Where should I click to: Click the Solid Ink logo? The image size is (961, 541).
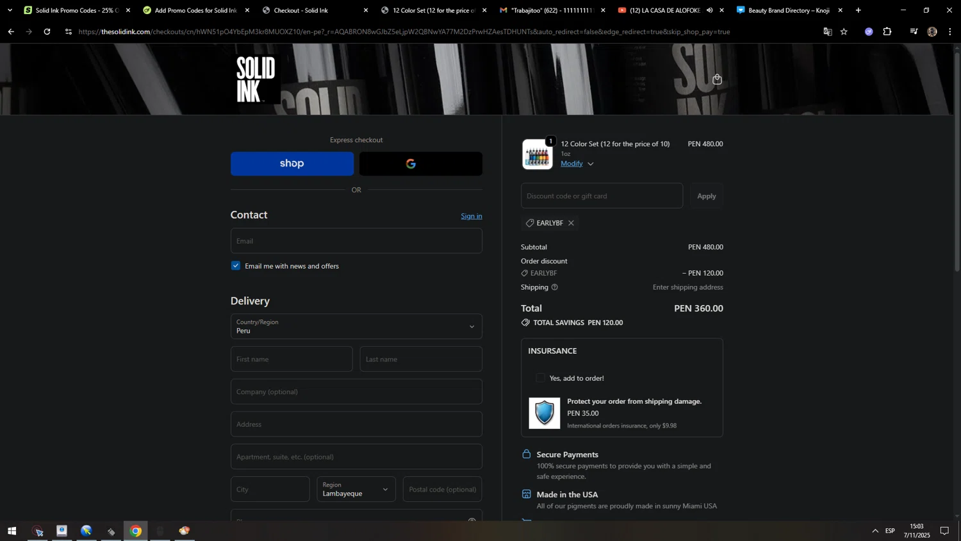coord(256,79)
